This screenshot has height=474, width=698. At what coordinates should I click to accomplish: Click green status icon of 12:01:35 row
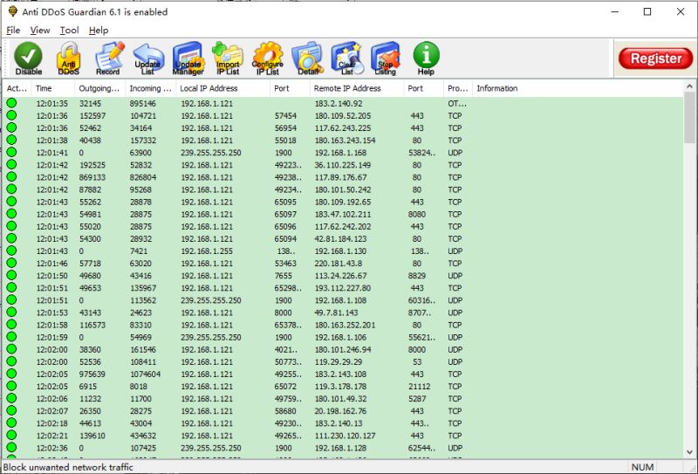11,103
